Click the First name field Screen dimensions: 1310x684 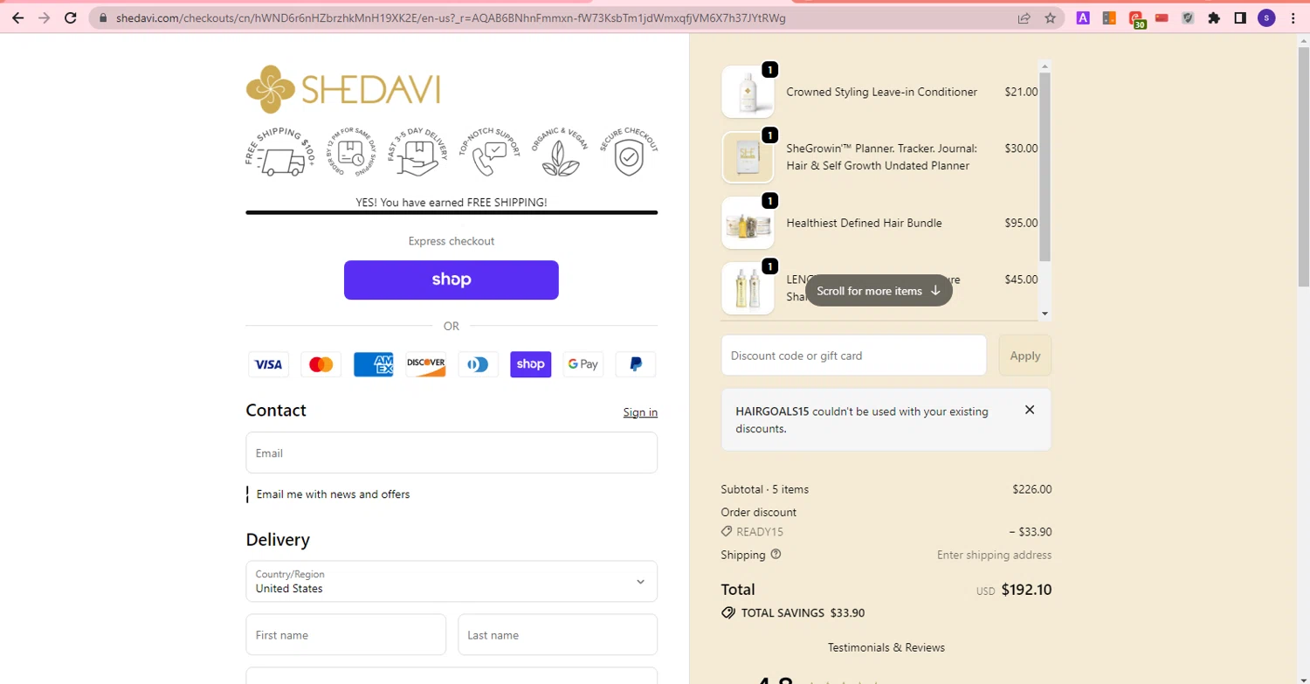coord(346,634)
